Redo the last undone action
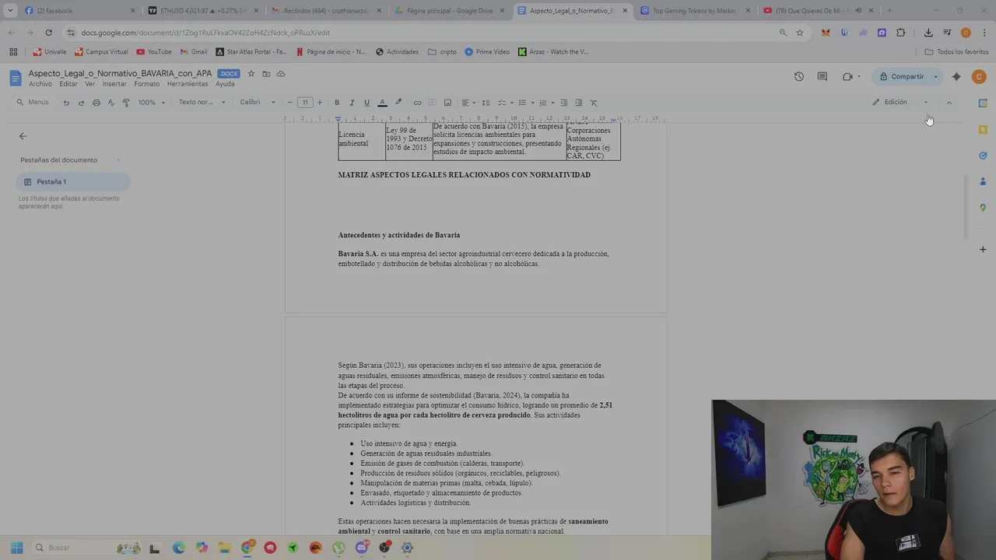 81,103
